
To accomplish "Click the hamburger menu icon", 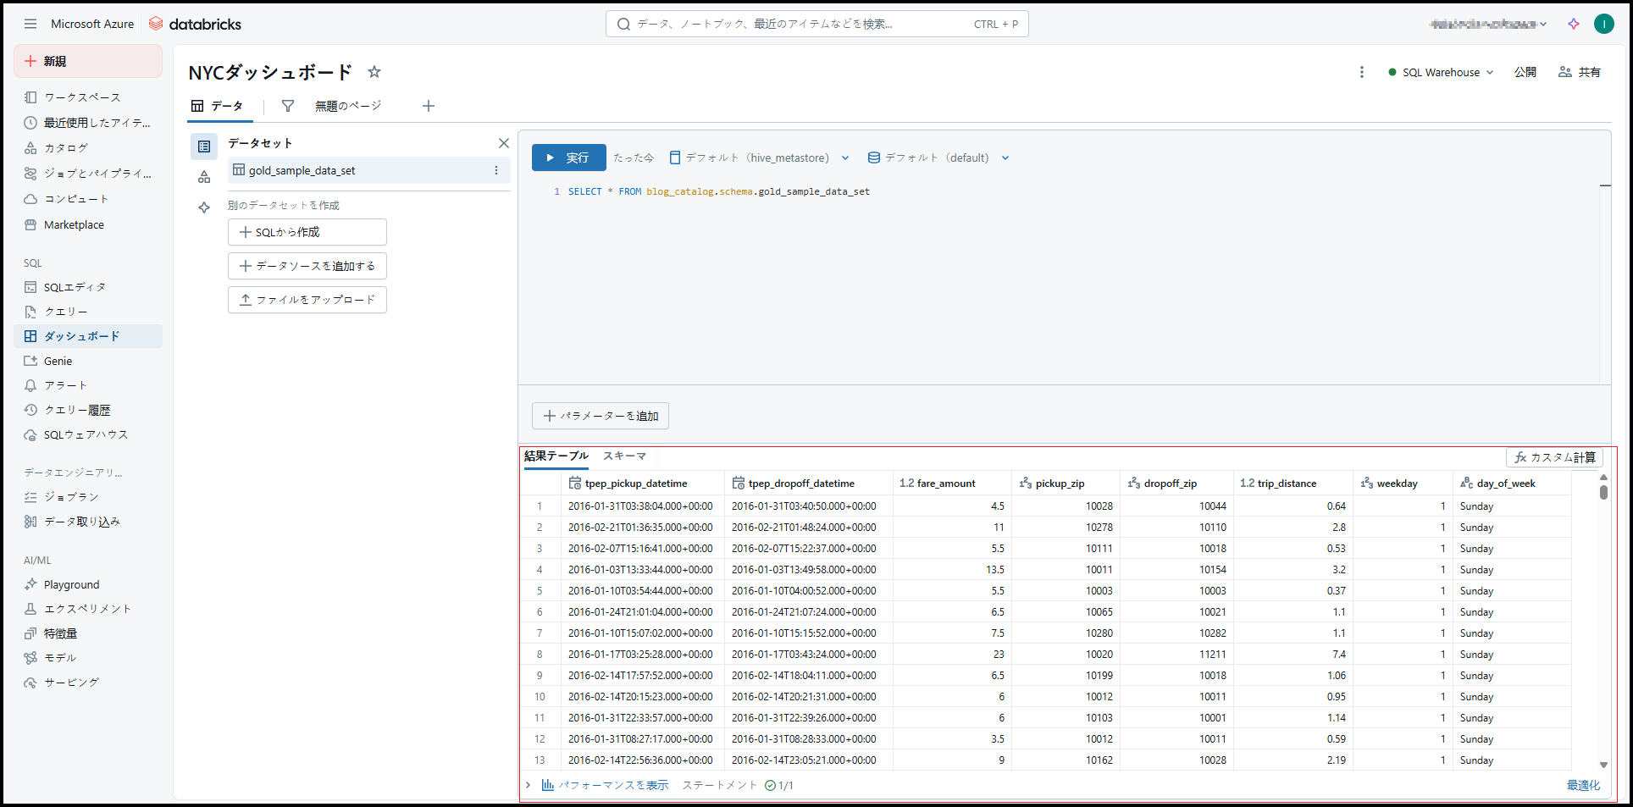I will tap(30, 24).
